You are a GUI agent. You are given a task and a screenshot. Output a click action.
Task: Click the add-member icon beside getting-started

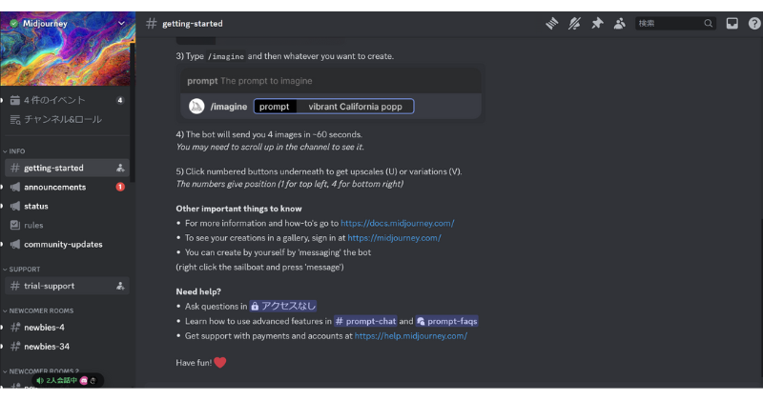(120, 169)
